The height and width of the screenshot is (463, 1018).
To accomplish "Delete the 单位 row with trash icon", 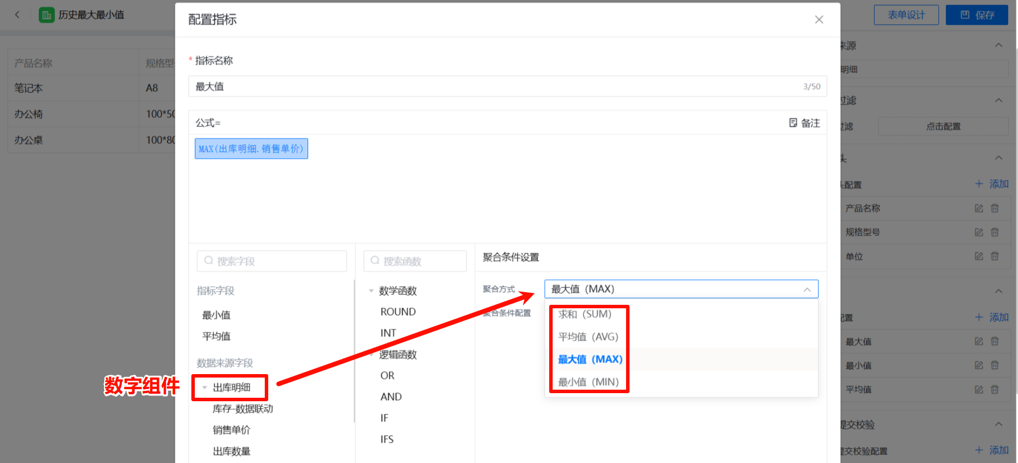I will tap(995, 256).
